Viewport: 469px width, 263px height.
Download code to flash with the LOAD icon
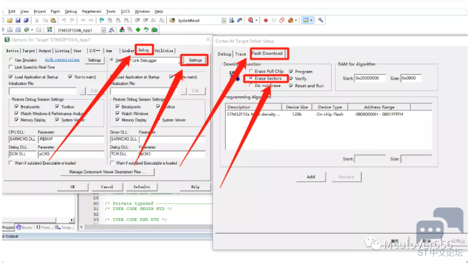tap(50, 29)
